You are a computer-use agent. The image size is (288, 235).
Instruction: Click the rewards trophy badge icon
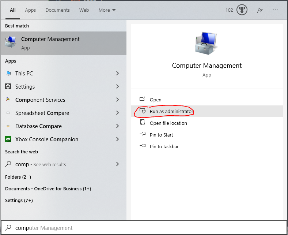coord(242,10)
